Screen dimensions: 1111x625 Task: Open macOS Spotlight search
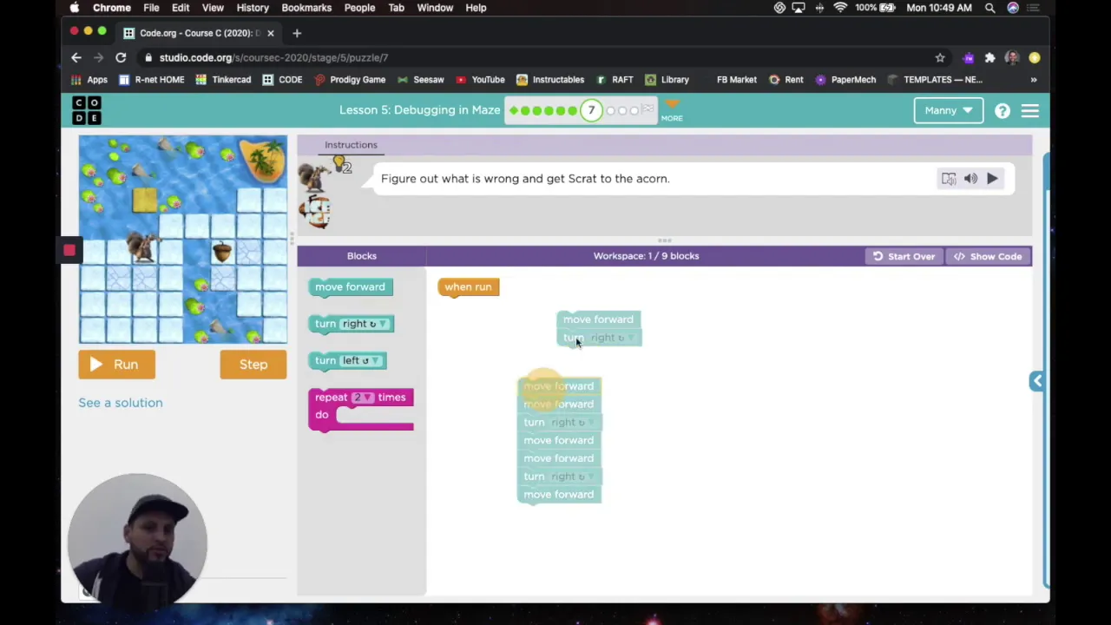pos(990,8)
